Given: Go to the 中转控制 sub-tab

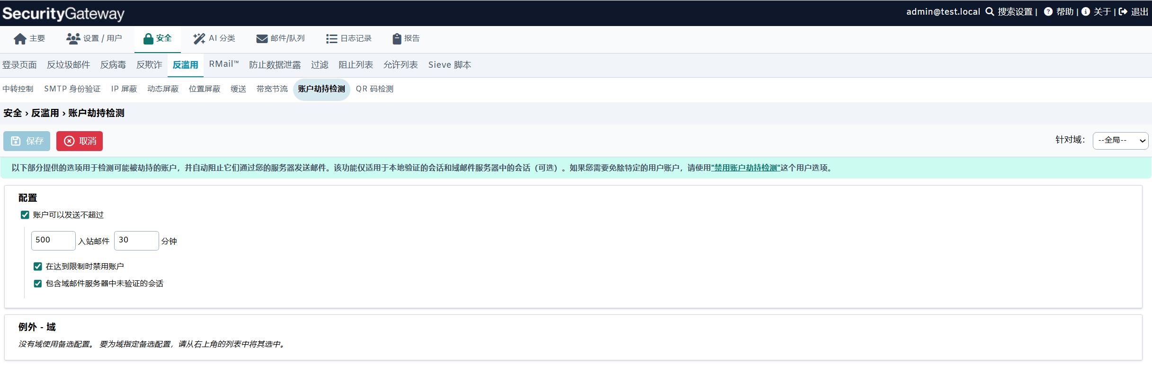Looking at the screenshot, I should (x=18, y=89).
